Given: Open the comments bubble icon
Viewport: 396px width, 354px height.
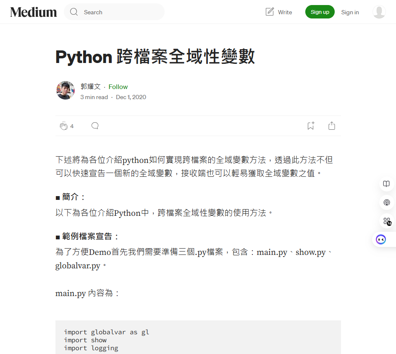Looking at the screenshot, I should click(95, 126).
